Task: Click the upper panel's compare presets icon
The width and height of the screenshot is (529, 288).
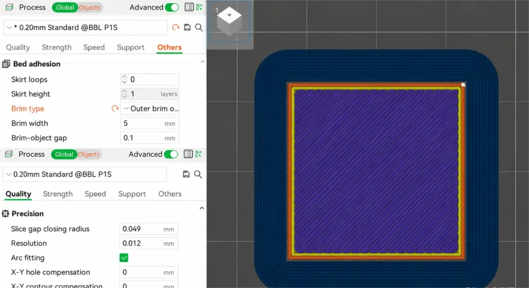Action: [x=199, y=7]
